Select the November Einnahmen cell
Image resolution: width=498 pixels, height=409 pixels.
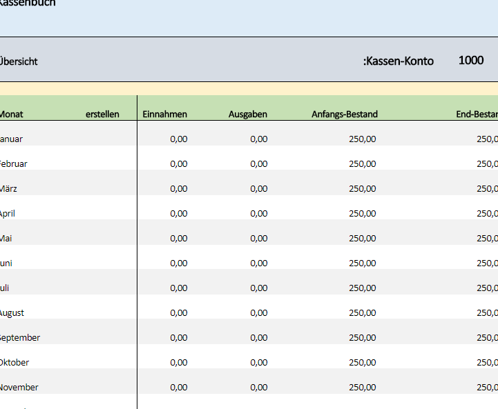point(178,387)
